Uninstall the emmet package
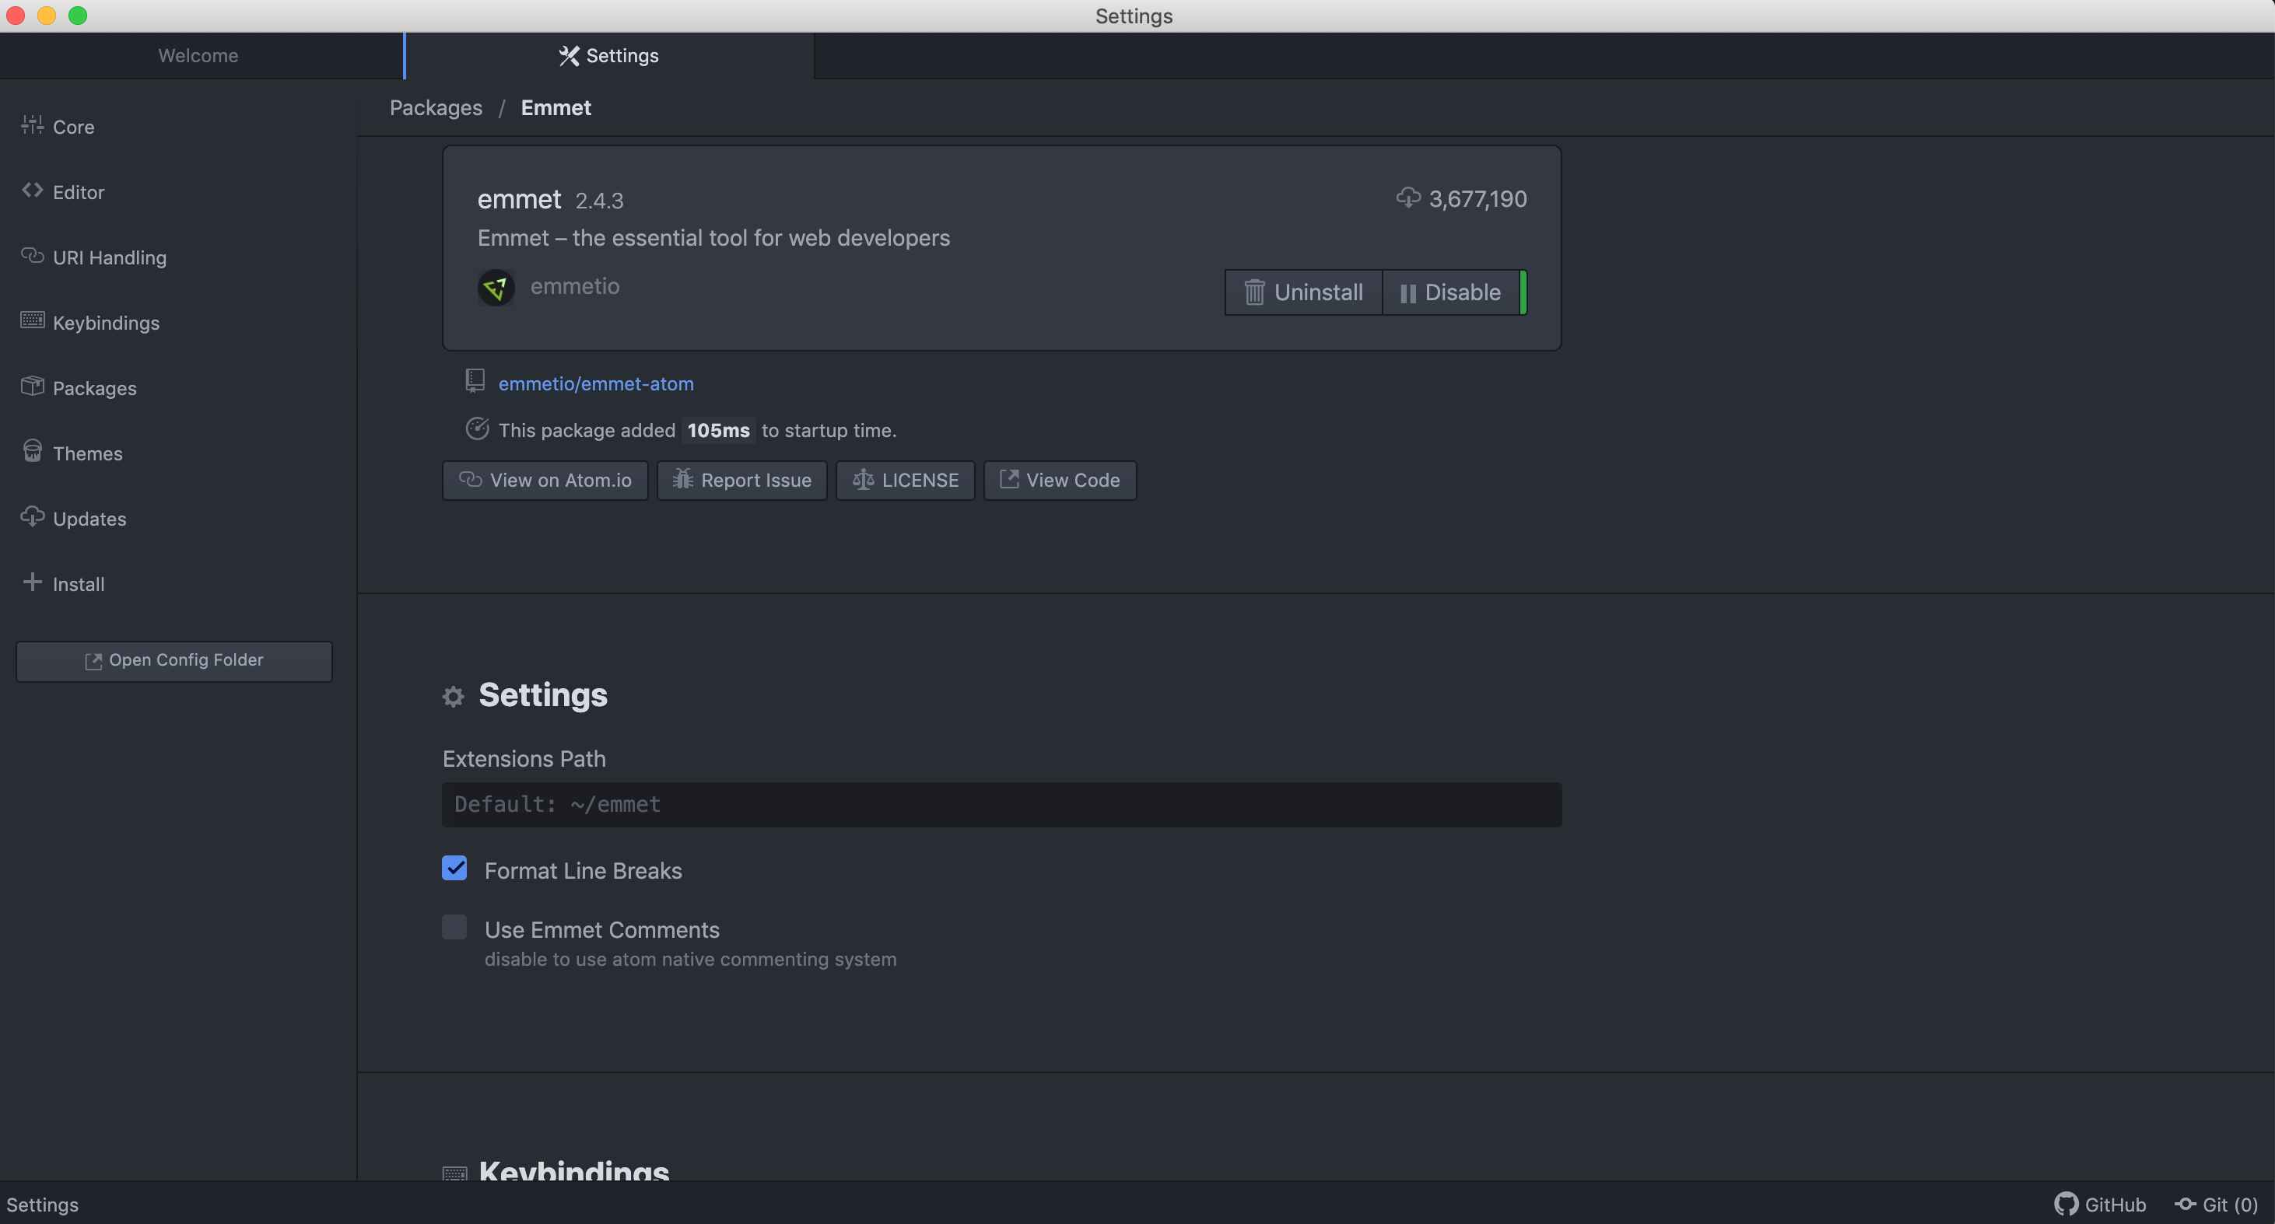 (x=1303, y=292)
